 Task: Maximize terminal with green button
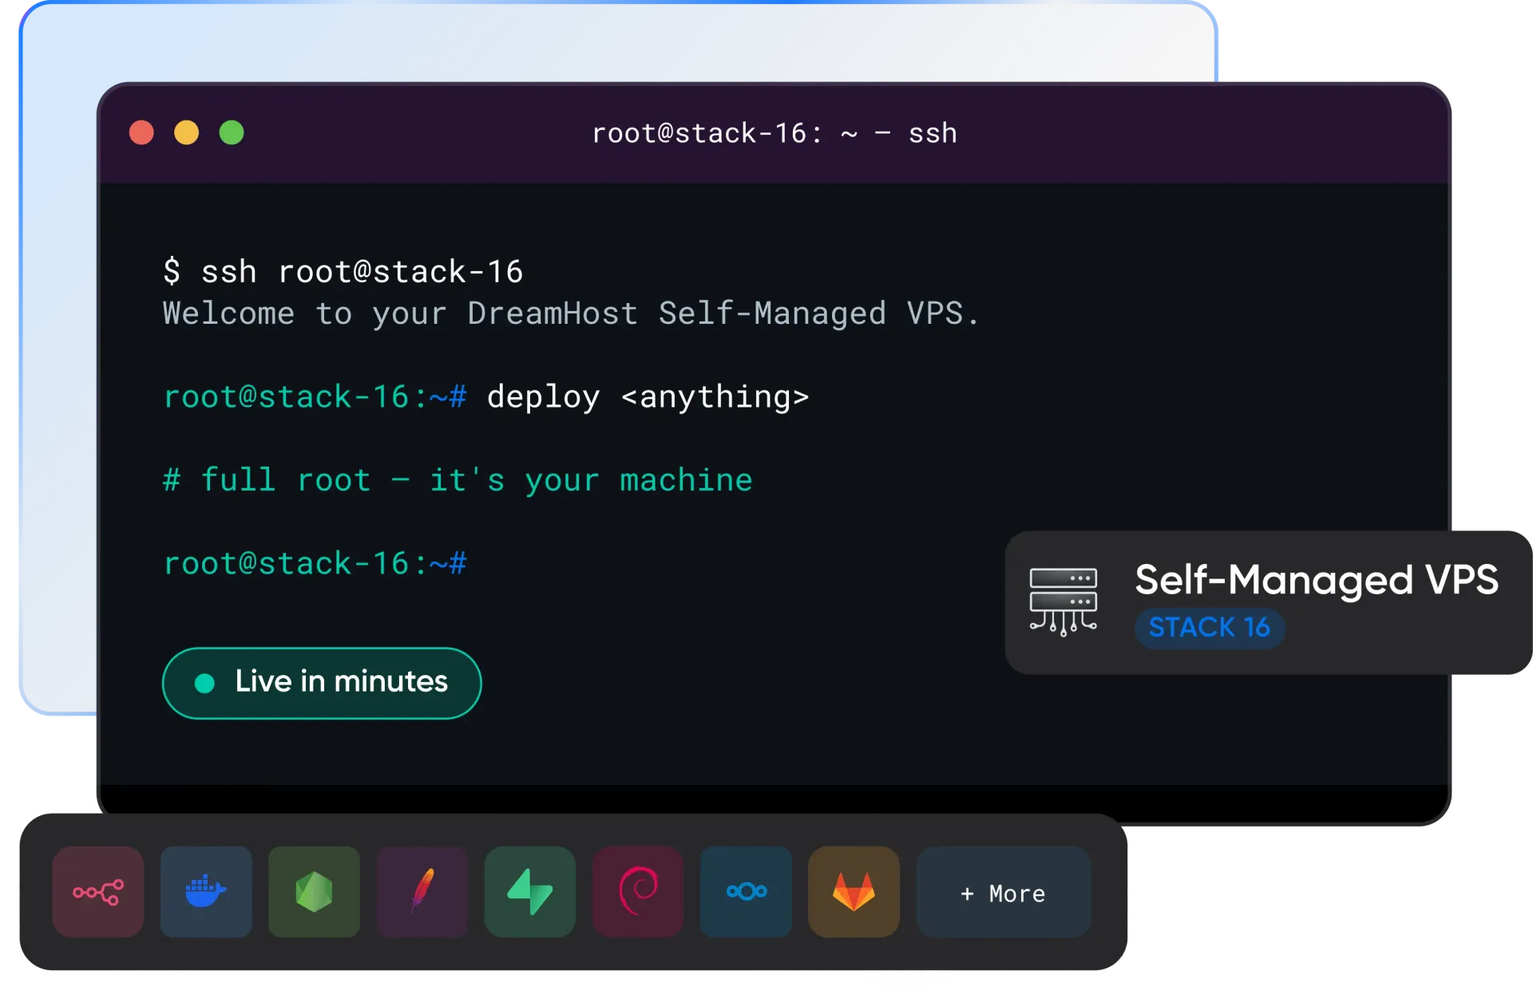[x=232, y=132]
